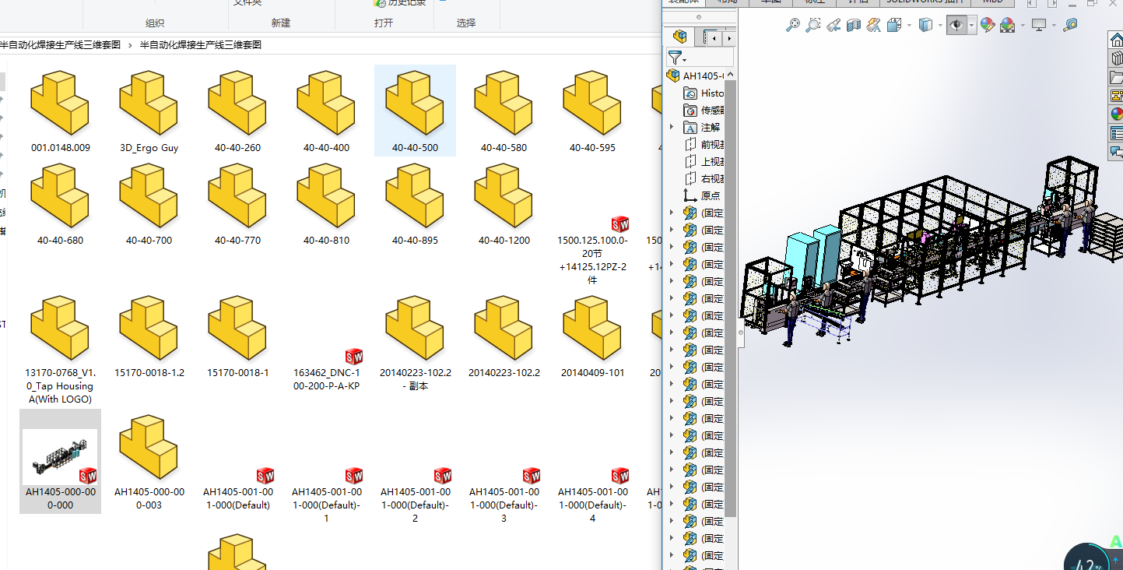Image resolution: width=1123 pixels, height=570 pixels.
Task: Select the 001.0148.009 part file icon
Action: pos(61,102)
